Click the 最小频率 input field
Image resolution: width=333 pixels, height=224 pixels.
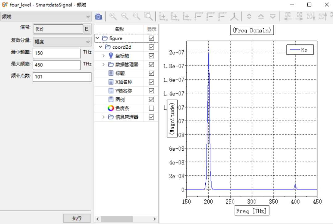[57, 53]
